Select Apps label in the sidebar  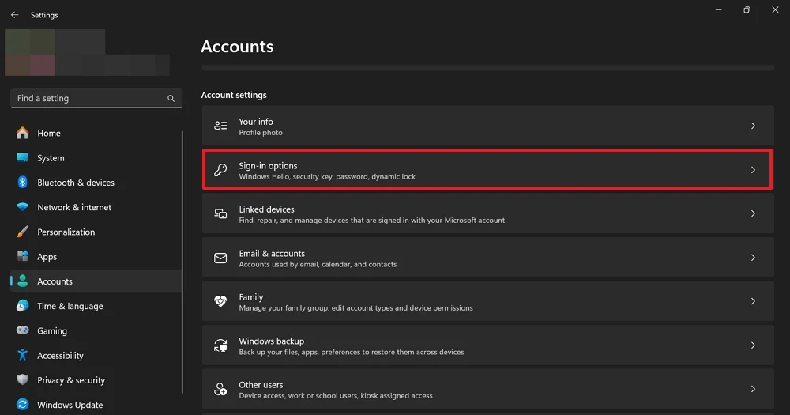(47, 257)
